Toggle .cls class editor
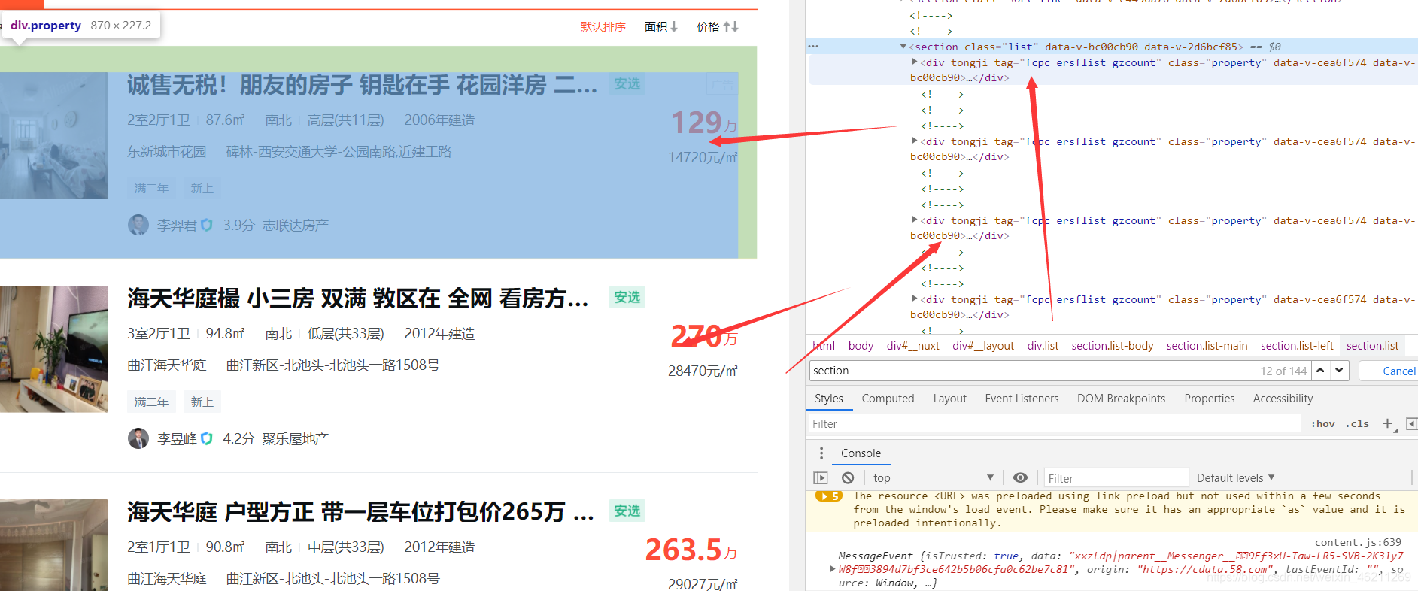The width and height of the screenshot is (1418, 591). tap(1358, 424)
